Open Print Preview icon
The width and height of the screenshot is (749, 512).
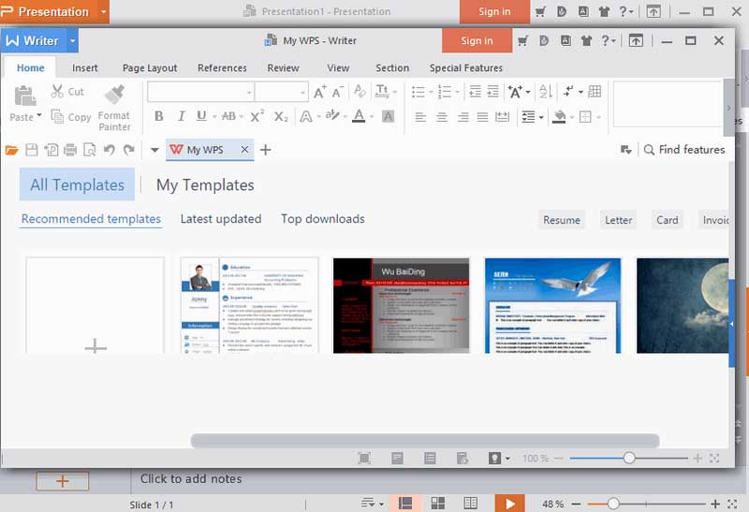pos(90,150)
